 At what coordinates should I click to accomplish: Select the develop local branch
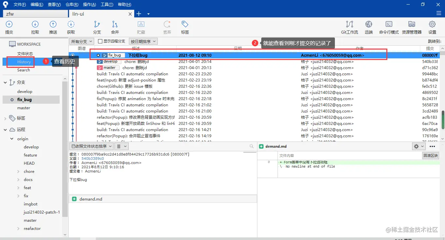tap(25, 92)
